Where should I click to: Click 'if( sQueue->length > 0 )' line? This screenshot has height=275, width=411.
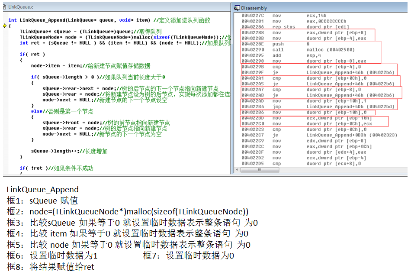tap(98, 77)
